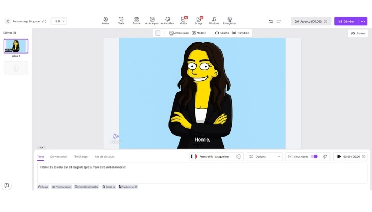The height and width of the screenshot is (212, 372).
Task: Open the Arrière-plan tool in top toolbar
Action: [152, 21]
